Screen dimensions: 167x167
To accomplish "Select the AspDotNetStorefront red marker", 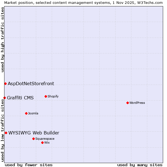I will pyautogui.click(x=5, y=83).
